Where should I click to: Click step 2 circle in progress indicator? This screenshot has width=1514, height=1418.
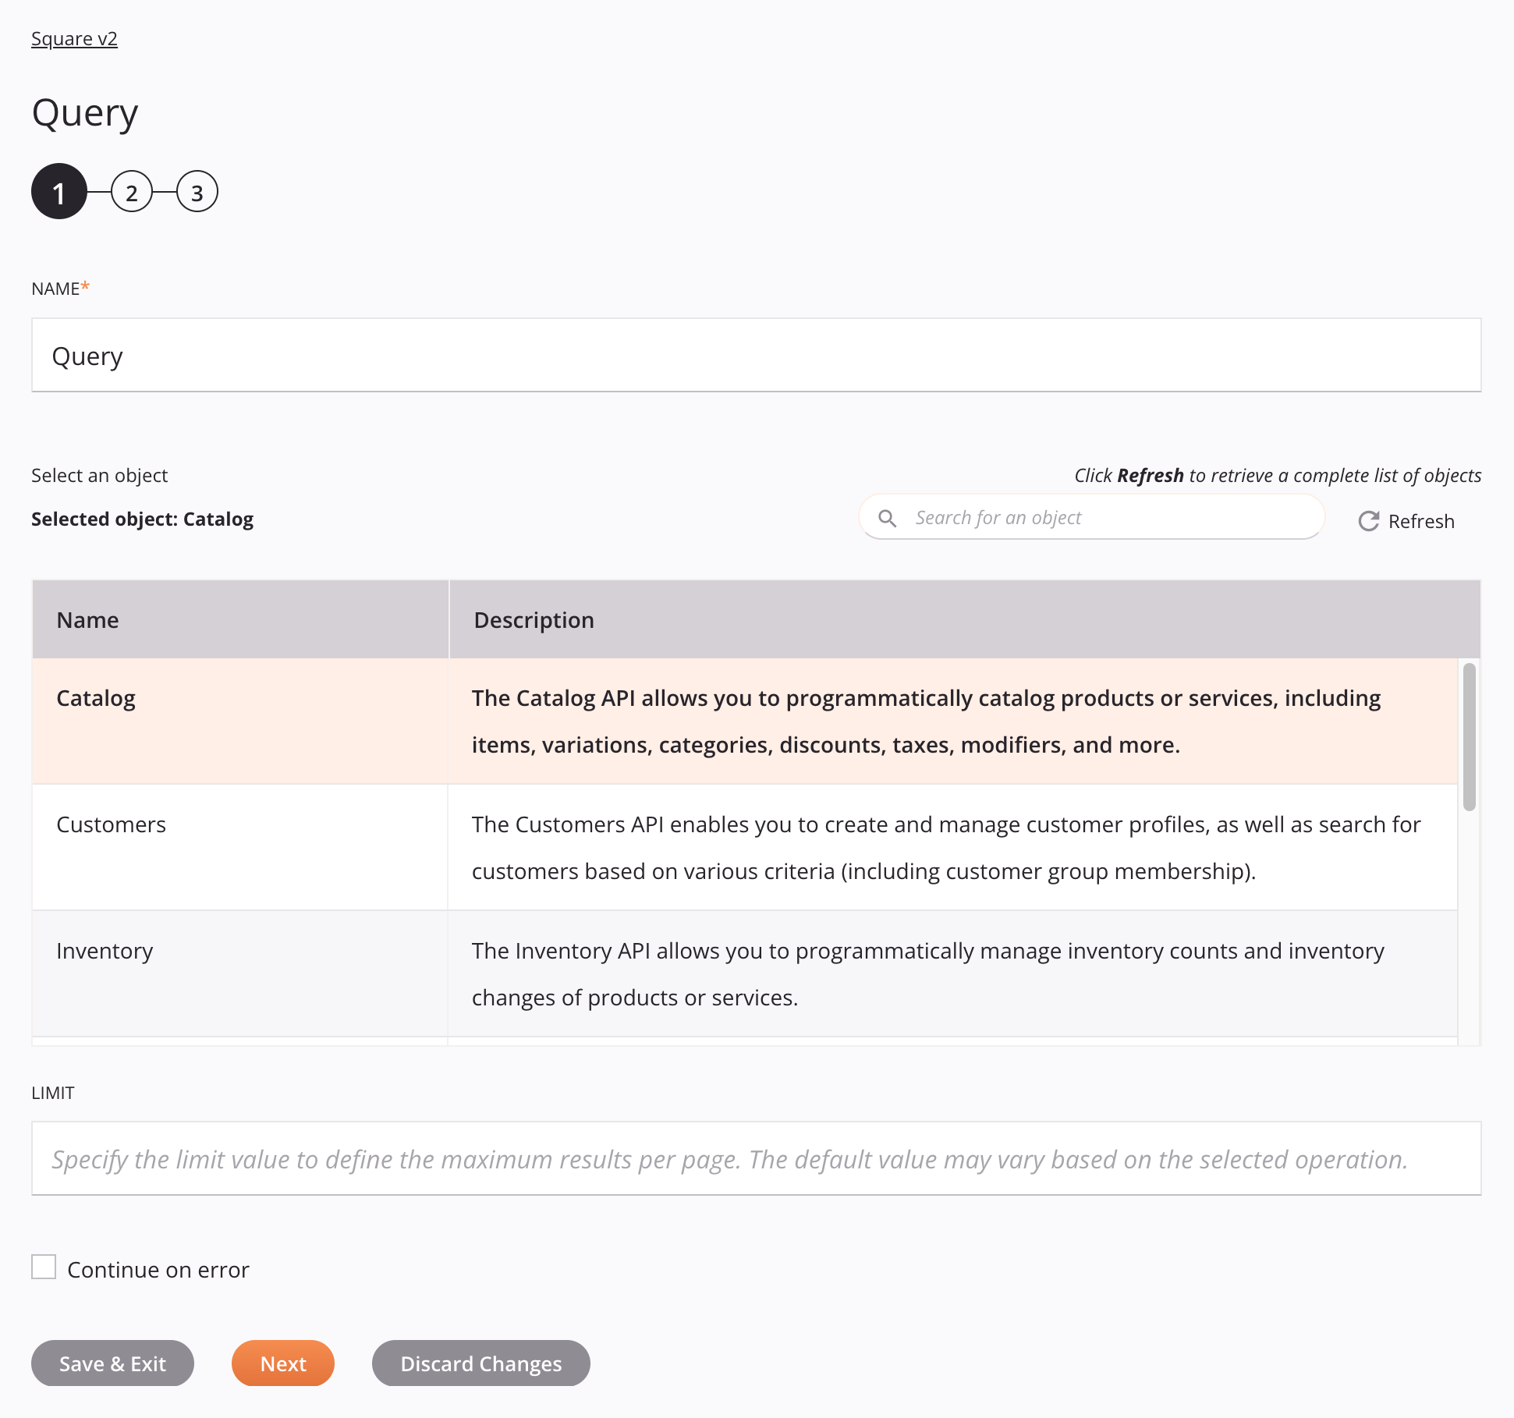coord(130,192)
